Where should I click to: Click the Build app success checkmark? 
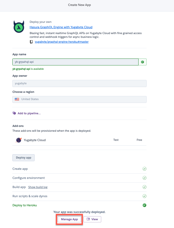click(x=144, y=187)
